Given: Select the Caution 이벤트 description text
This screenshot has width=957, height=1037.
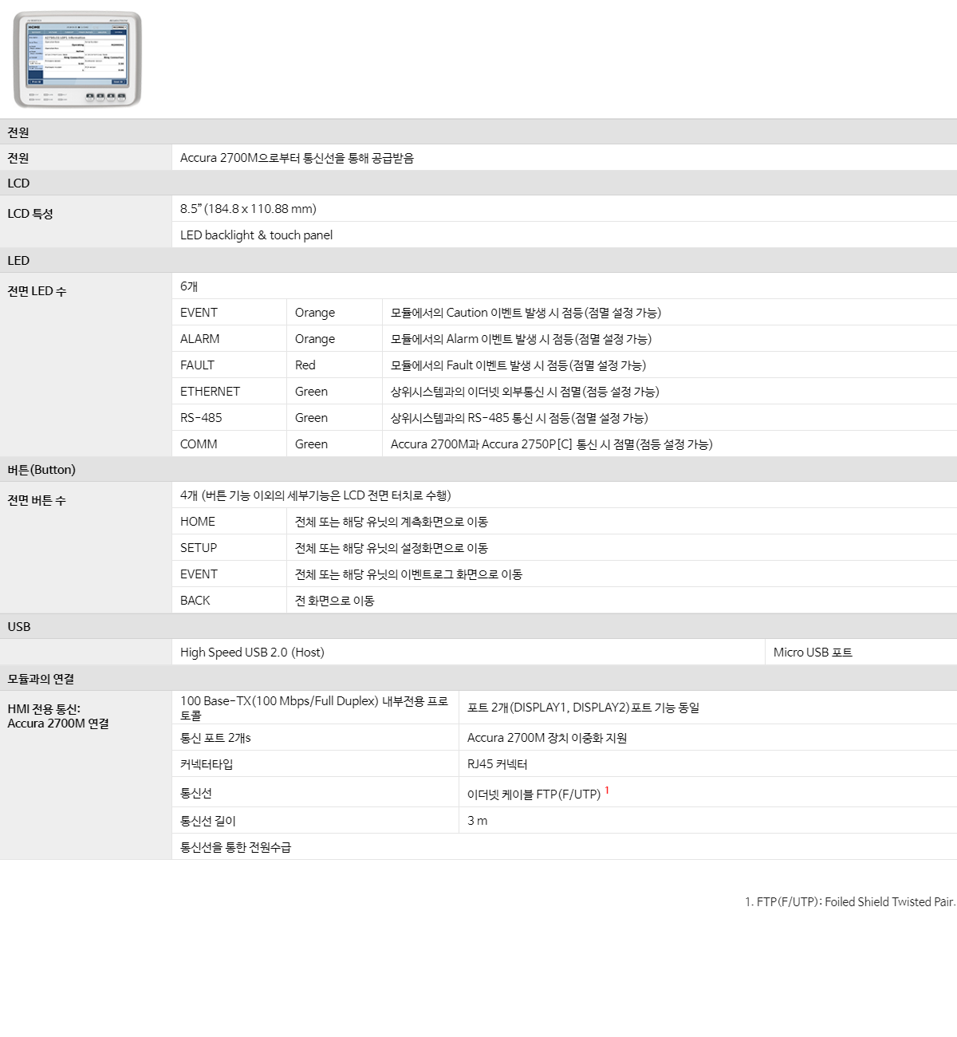Looking at the screenshot, I should pyautogui.click(x=526, y=313).
